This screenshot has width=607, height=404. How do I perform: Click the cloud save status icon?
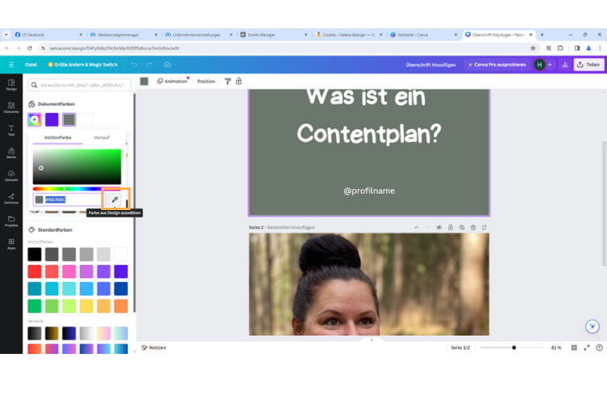tap(168, 65)
